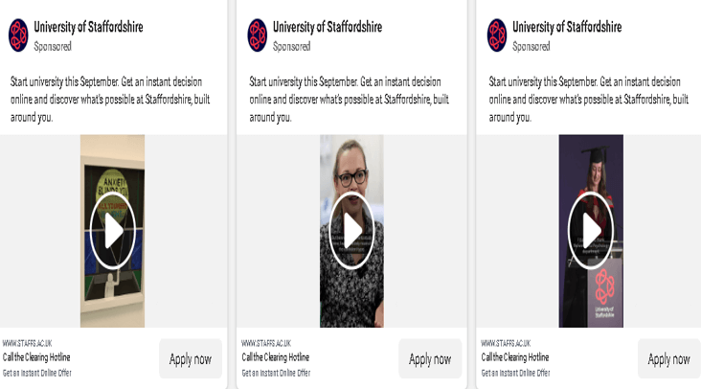This screenshot has height=389, width=701.
Task: Open University of Staffordshire page name in right ad
Action: 567,27
